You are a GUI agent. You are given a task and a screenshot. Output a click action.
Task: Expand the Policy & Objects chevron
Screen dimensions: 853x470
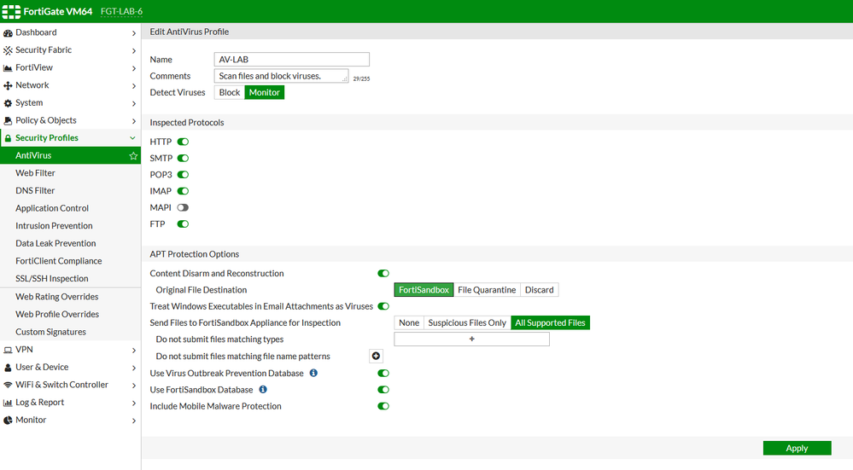click(x=134, y=120)
